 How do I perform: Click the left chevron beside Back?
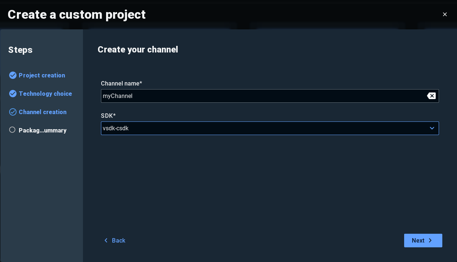[x=106, y=240]
